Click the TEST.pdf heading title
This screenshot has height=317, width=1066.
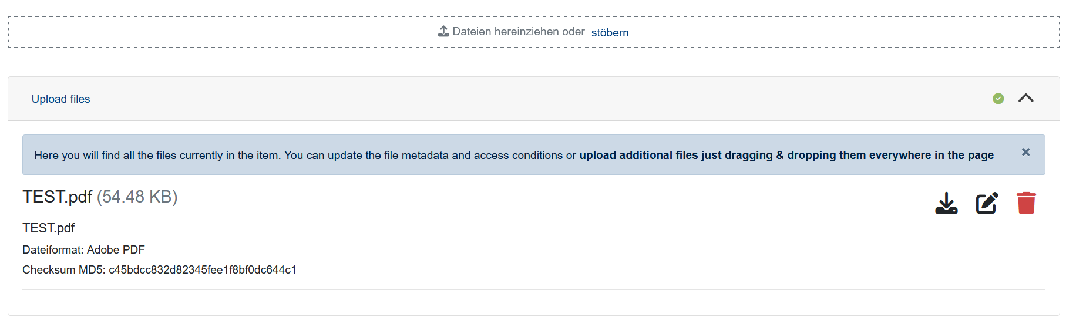point(57,197)
